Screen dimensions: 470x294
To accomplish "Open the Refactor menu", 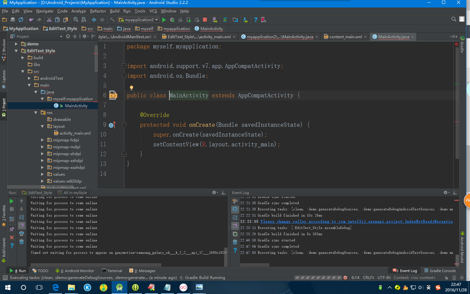I will (x=98, y=11).
